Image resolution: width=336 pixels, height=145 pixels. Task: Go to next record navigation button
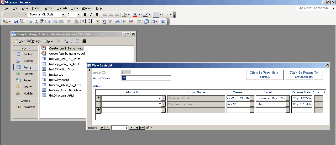coord(132,127)
